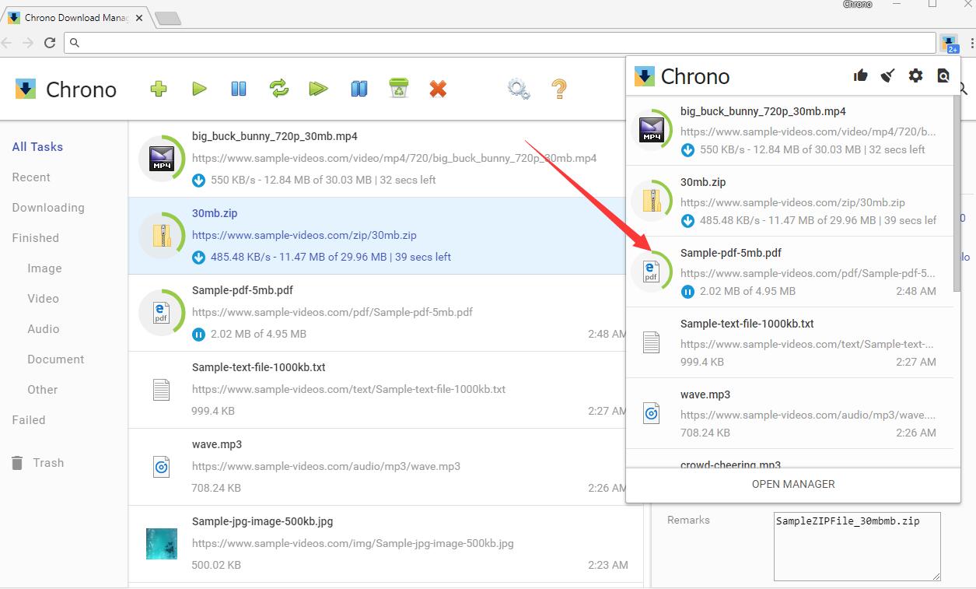This screenshot has width=976, height=589.
Task: Click the MP4 icon of big_buck_bunny in popup
Action: (x=651, y=130)
